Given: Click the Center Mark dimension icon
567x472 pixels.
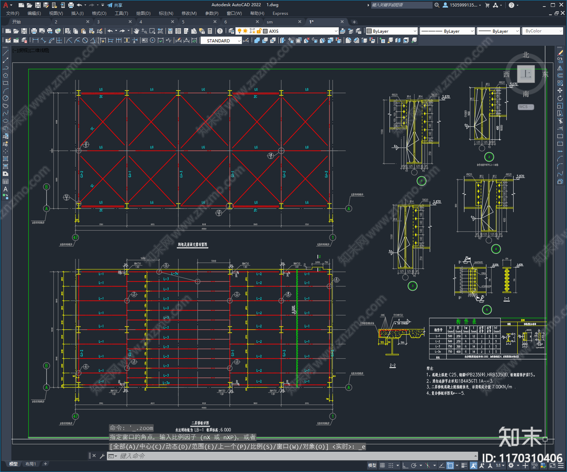Looking at the screenshot, I should click(152, 41).
